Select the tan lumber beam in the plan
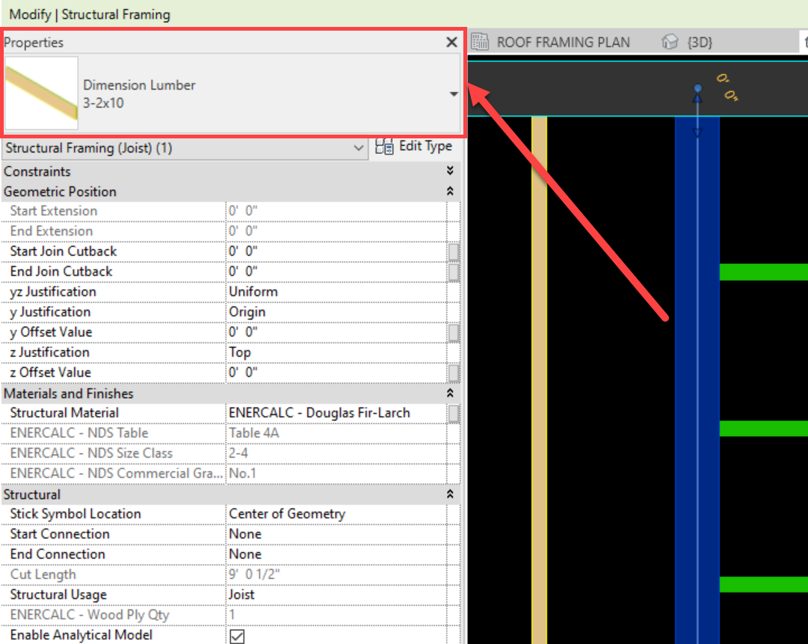Viewport: 808px width, 644px height. coord(539,379)
